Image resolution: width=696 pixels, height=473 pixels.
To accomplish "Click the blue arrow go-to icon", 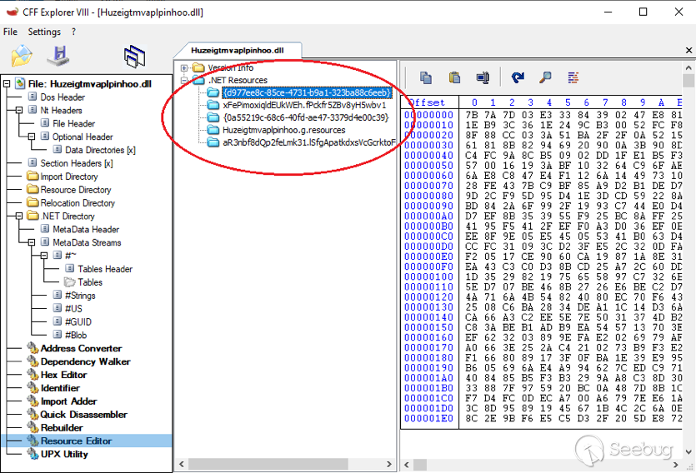I will tap(518, 77).
